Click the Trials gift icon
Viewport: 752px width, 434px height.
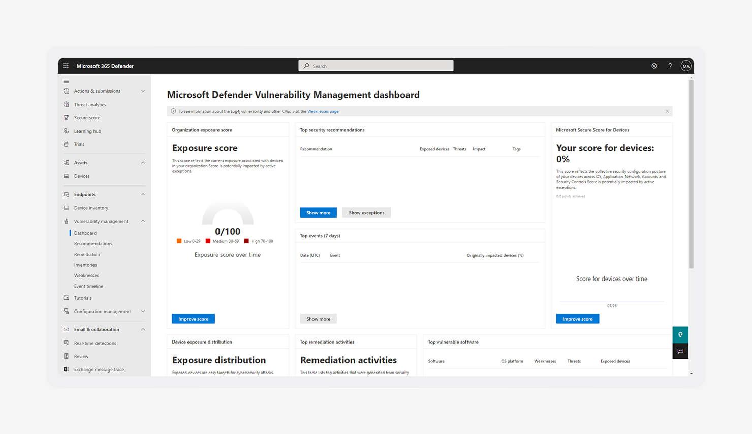(66, 144)
